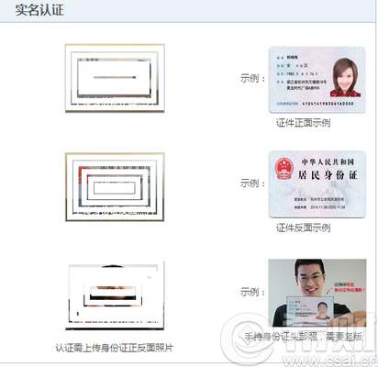Click the 证件正面示例 caption
Viewport: 378px width, 367px height.
303,123
